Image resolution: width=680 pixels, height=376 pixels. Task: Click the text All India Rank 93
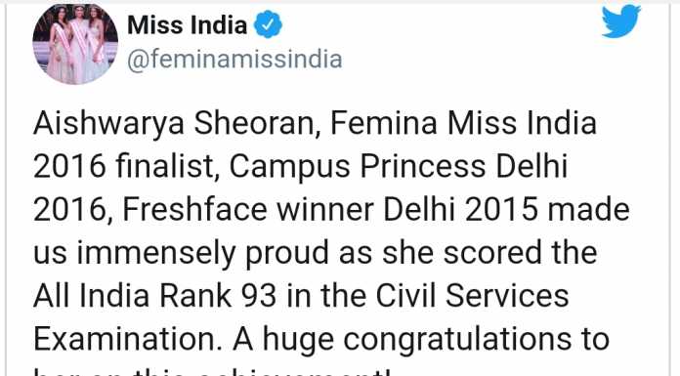pyautogui.click(x=154, y=296)
